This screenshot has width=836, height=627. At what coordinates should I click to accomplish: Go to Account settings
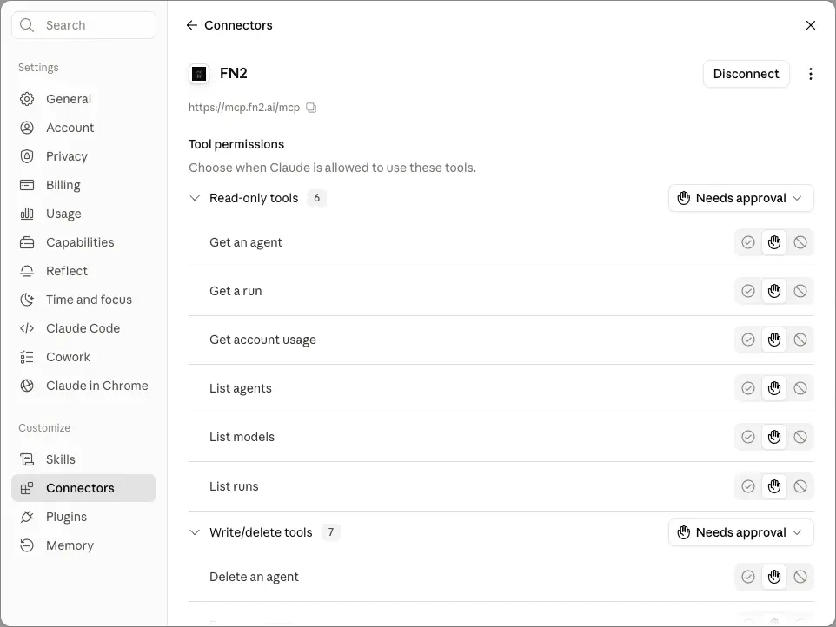point(83,128)
